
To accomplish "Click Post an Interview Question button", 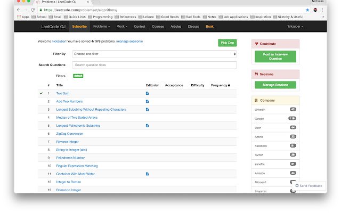I will [x=275, y=56].
